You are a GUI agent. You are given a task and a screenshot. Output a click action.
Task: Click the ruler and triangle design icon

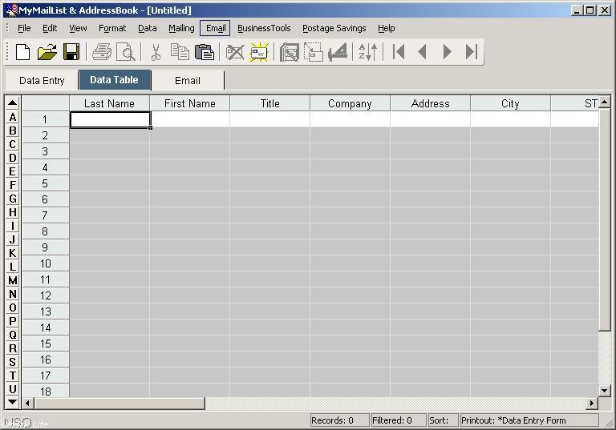pyautogui.click(x=338, y=52)
